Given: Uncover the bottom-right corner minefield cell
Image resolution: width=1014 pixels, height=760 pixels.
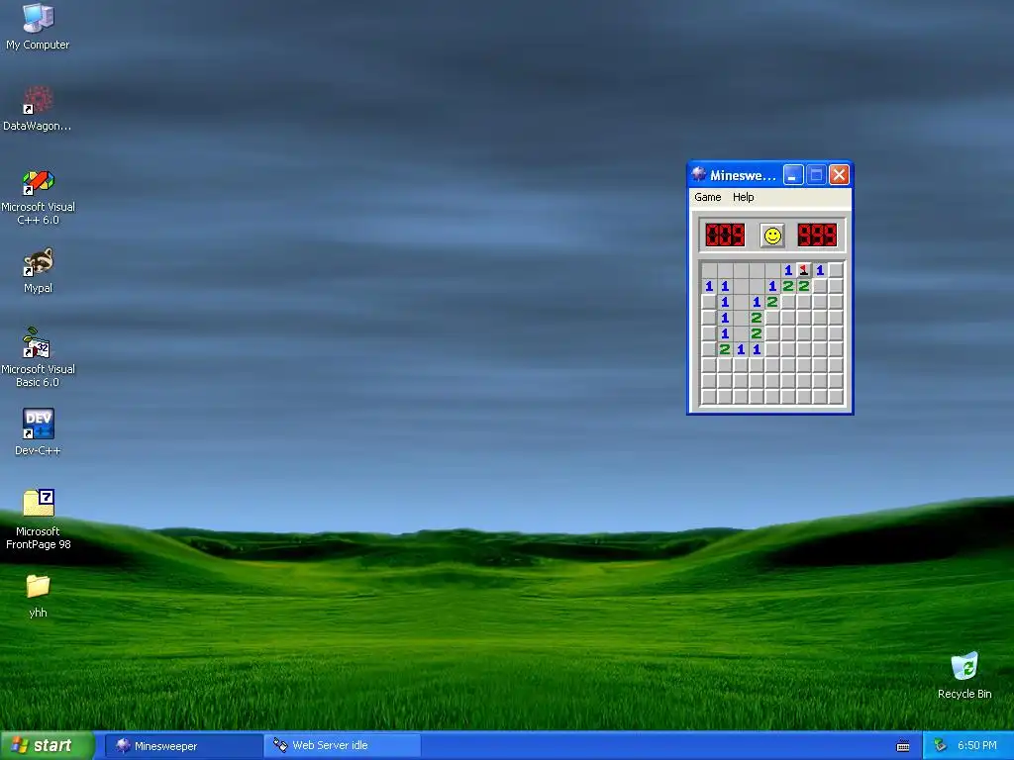Looking at the screenshot, I should [836, 397].
